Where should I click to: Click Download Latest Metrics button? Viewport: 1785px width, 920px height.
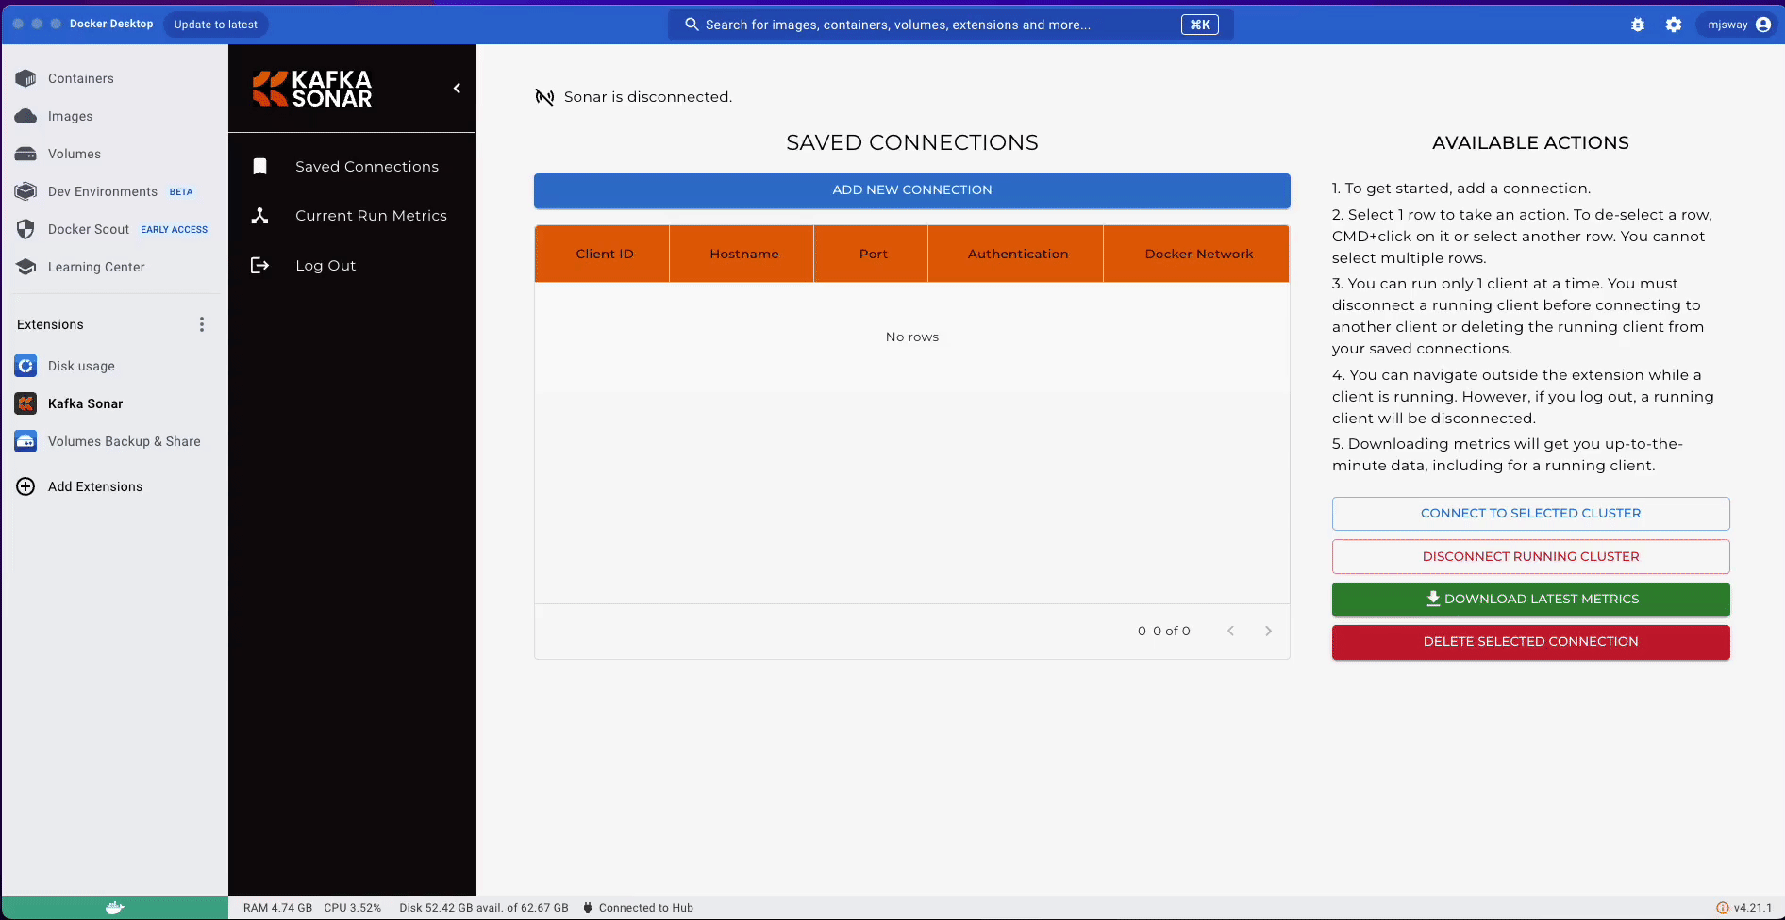click(1530, 600)
